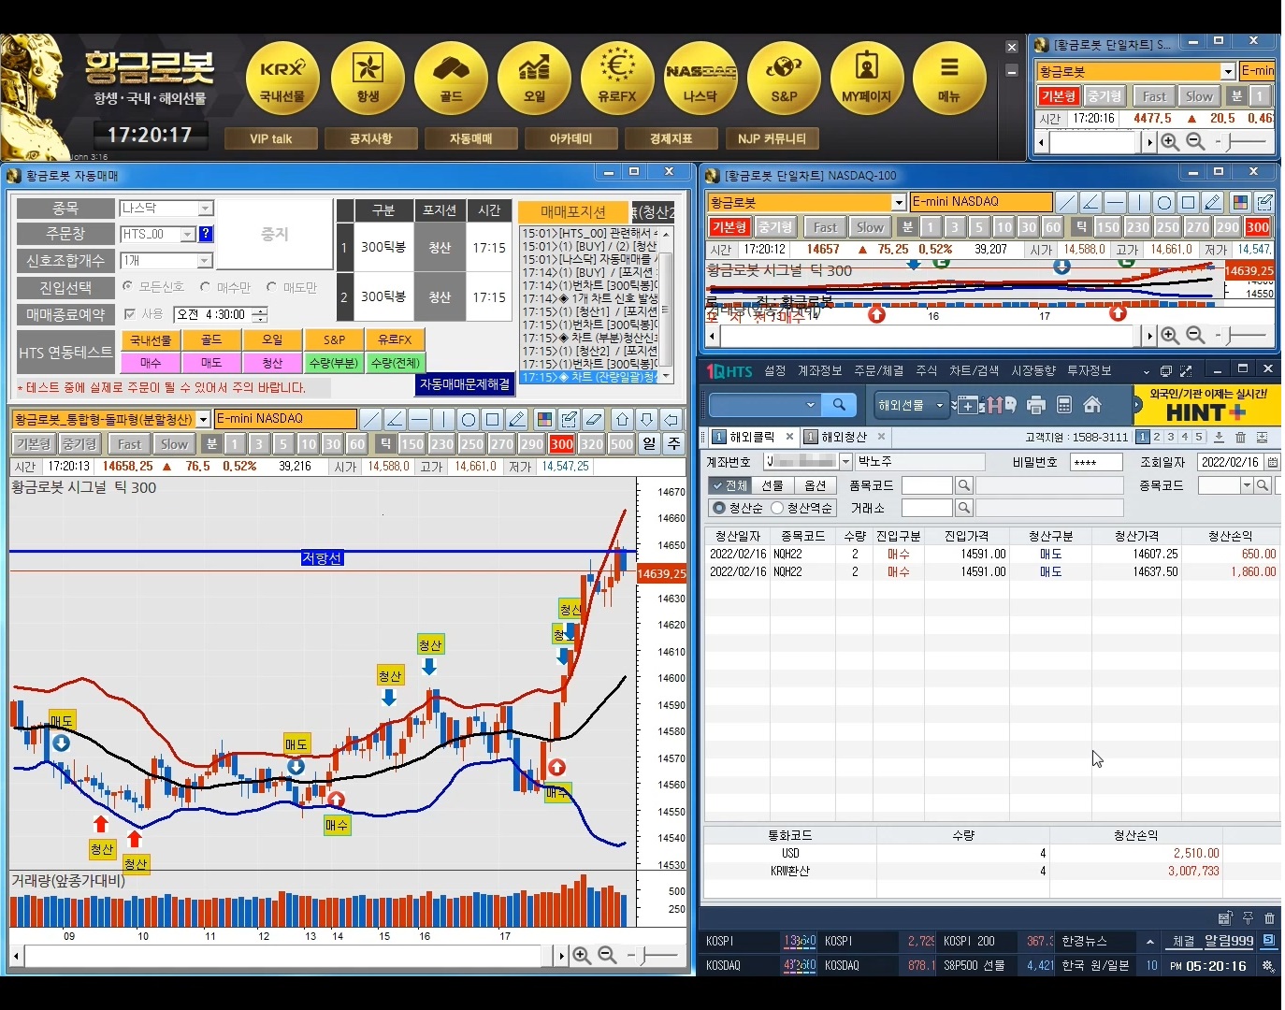Open the S&P gold circle icon
Image resolution: width=1285 pixels, height=1010 pixels.
pyautogui.click(x=784, y=79)
